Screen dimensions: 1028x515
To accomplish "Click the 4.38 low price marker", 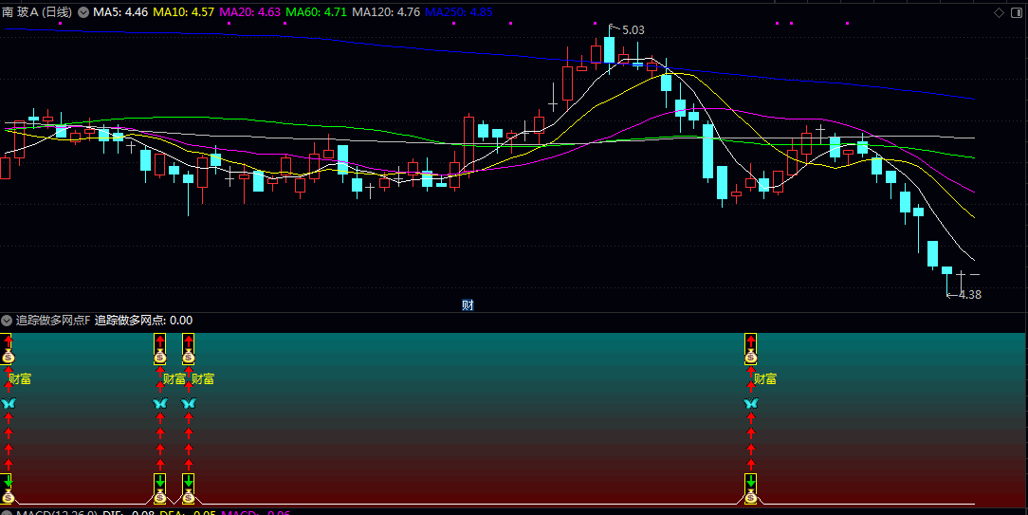I will tap(968, 295).
